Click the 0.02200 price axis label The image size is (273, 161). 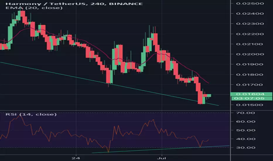[x=250, y=34]
